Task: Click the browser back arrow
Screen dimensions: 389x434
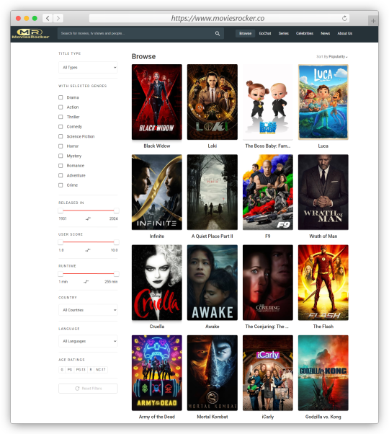Action: tap(48, 18)
